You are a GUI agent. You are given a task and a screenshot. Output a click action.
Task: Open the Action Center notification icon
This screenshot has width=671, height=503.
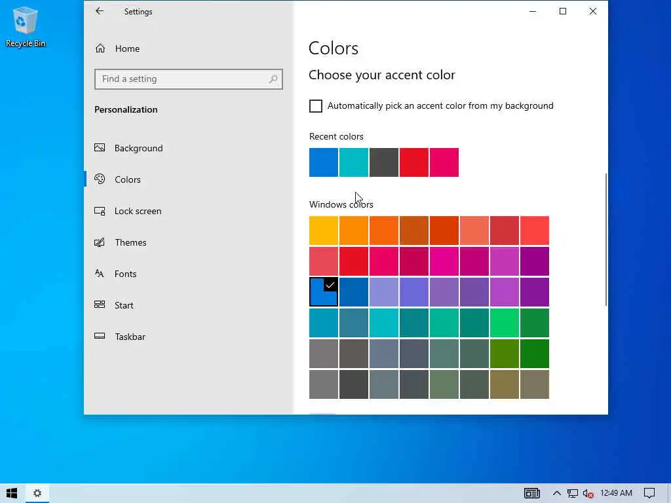(x=649, y=493)
